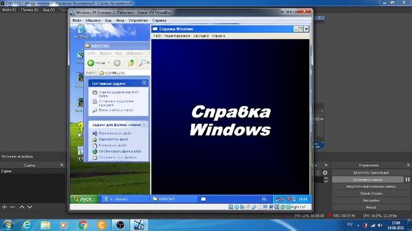
Task: Click the remove scene minus icon in OBS
Action: point(12,207)
